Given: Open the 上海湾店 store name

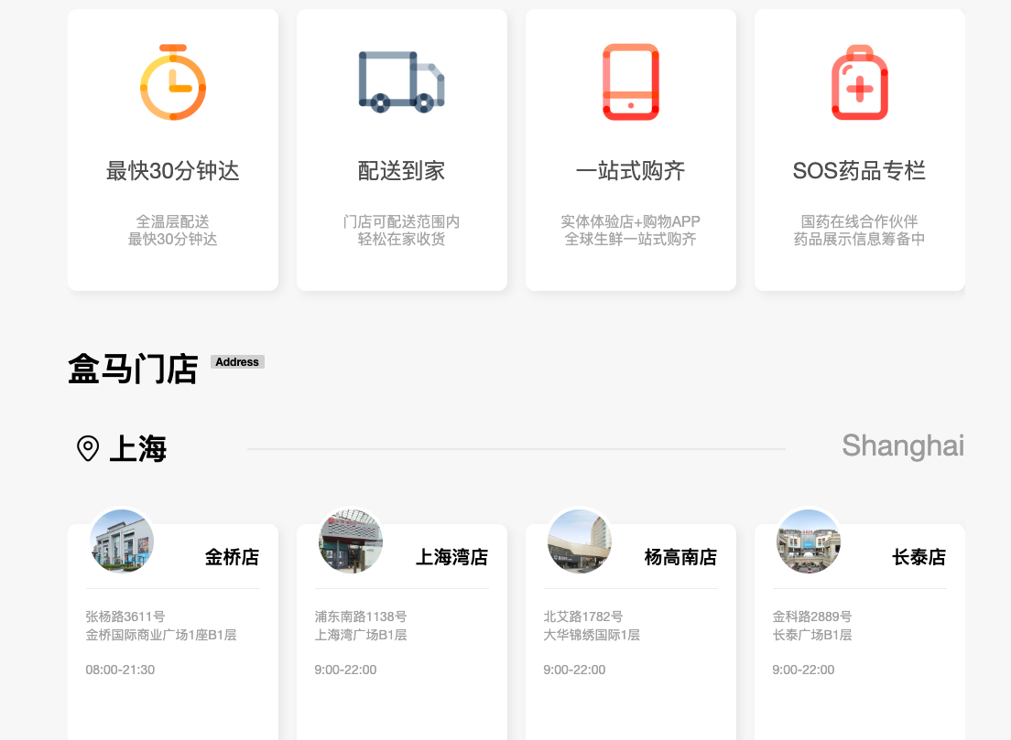Looking at the screenshot, I should 452,557.
